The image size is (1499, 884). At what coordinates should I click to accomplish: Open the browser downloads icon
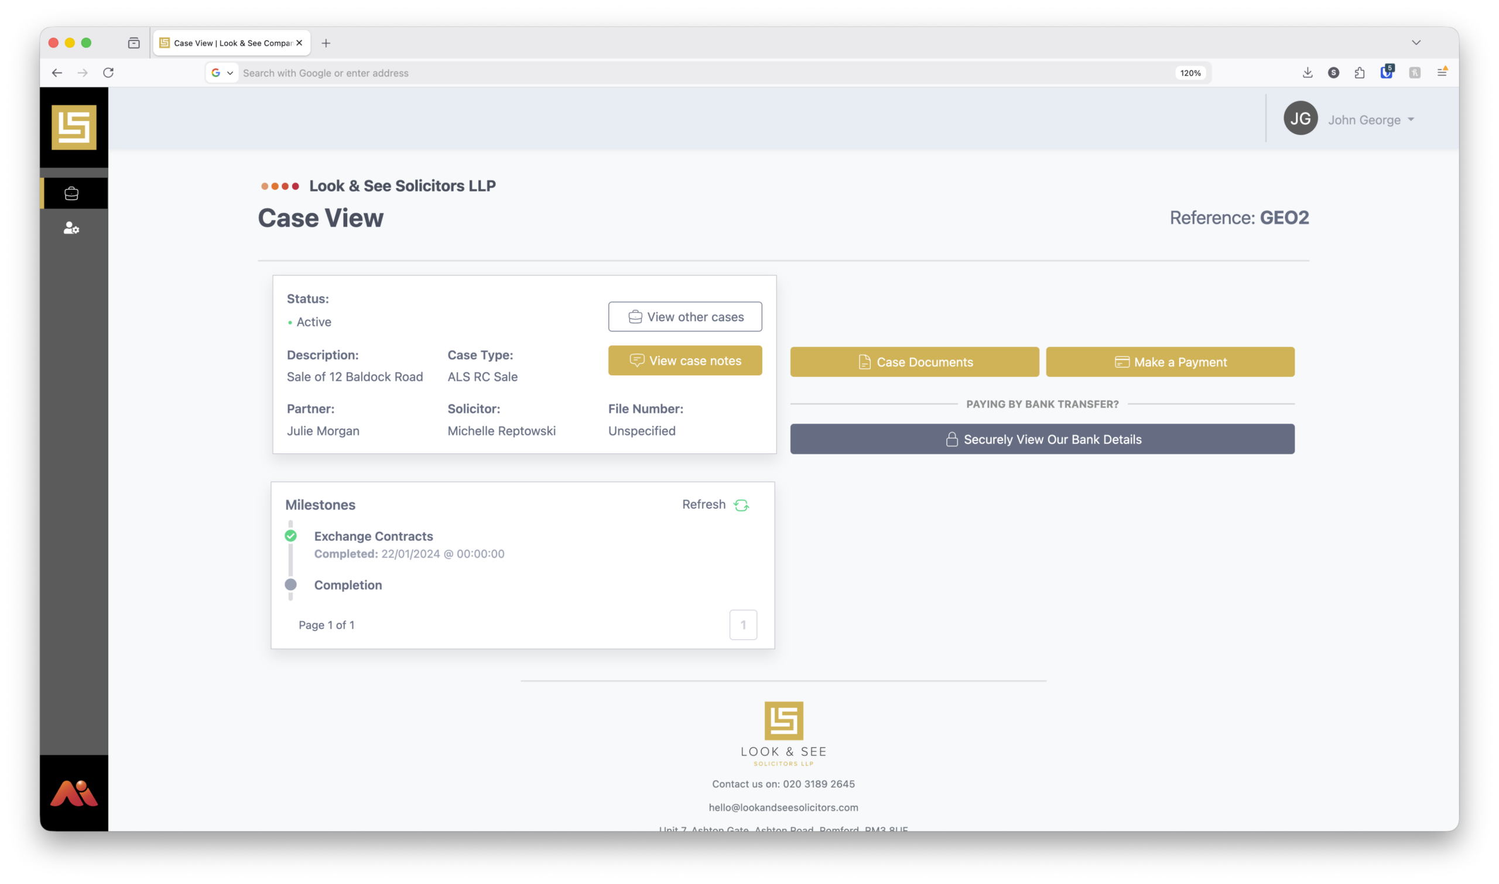click(1307, 73)
